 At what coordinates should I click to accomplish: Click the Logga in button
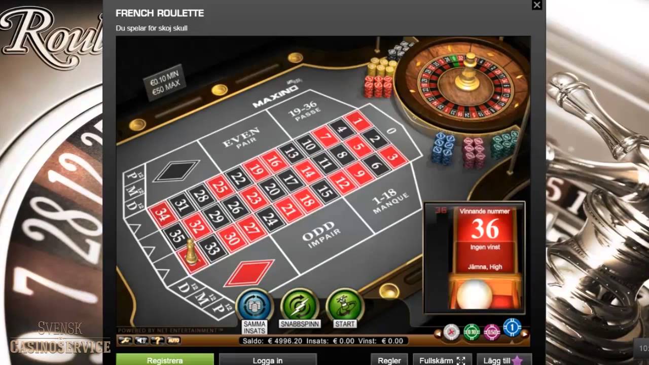[x=268, y=359]
